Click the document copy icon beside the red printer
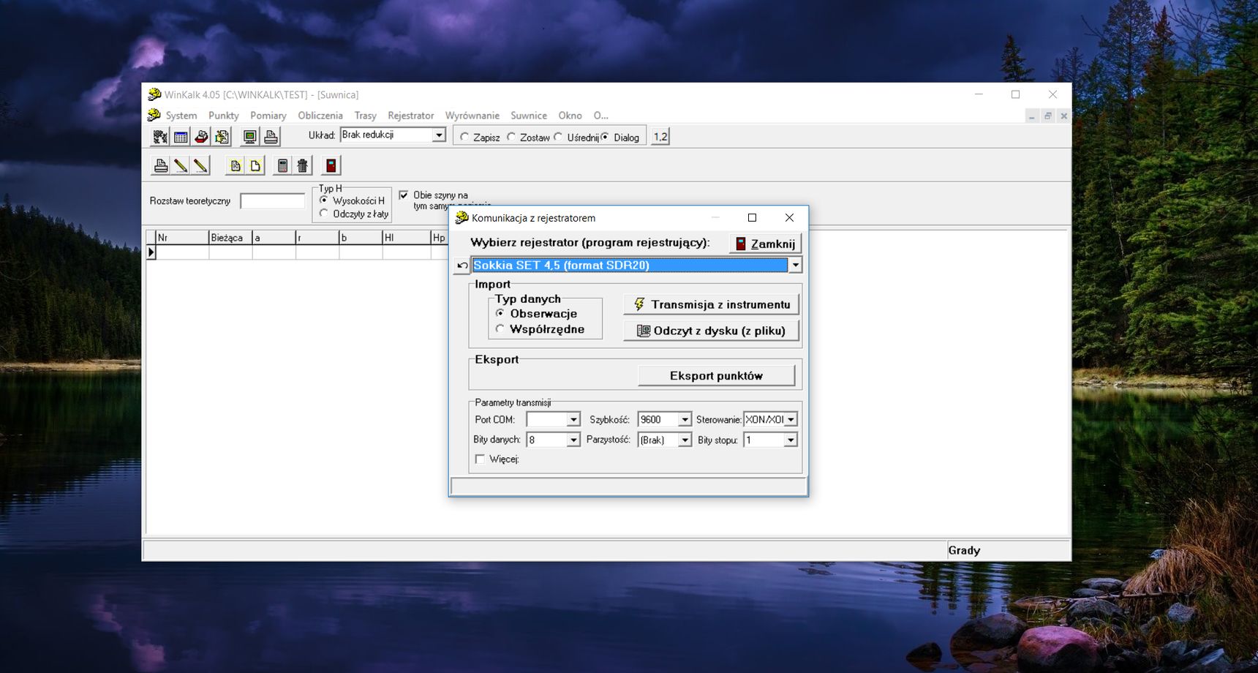Image resolution: width=1258 pixels, height=673 pixels. (x=222, y=137)
